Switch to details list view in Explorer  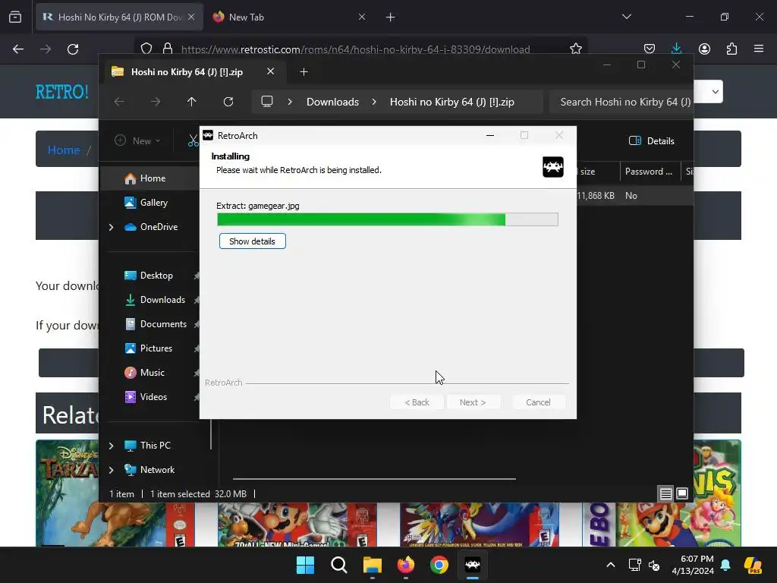click(x=665, y=493)
